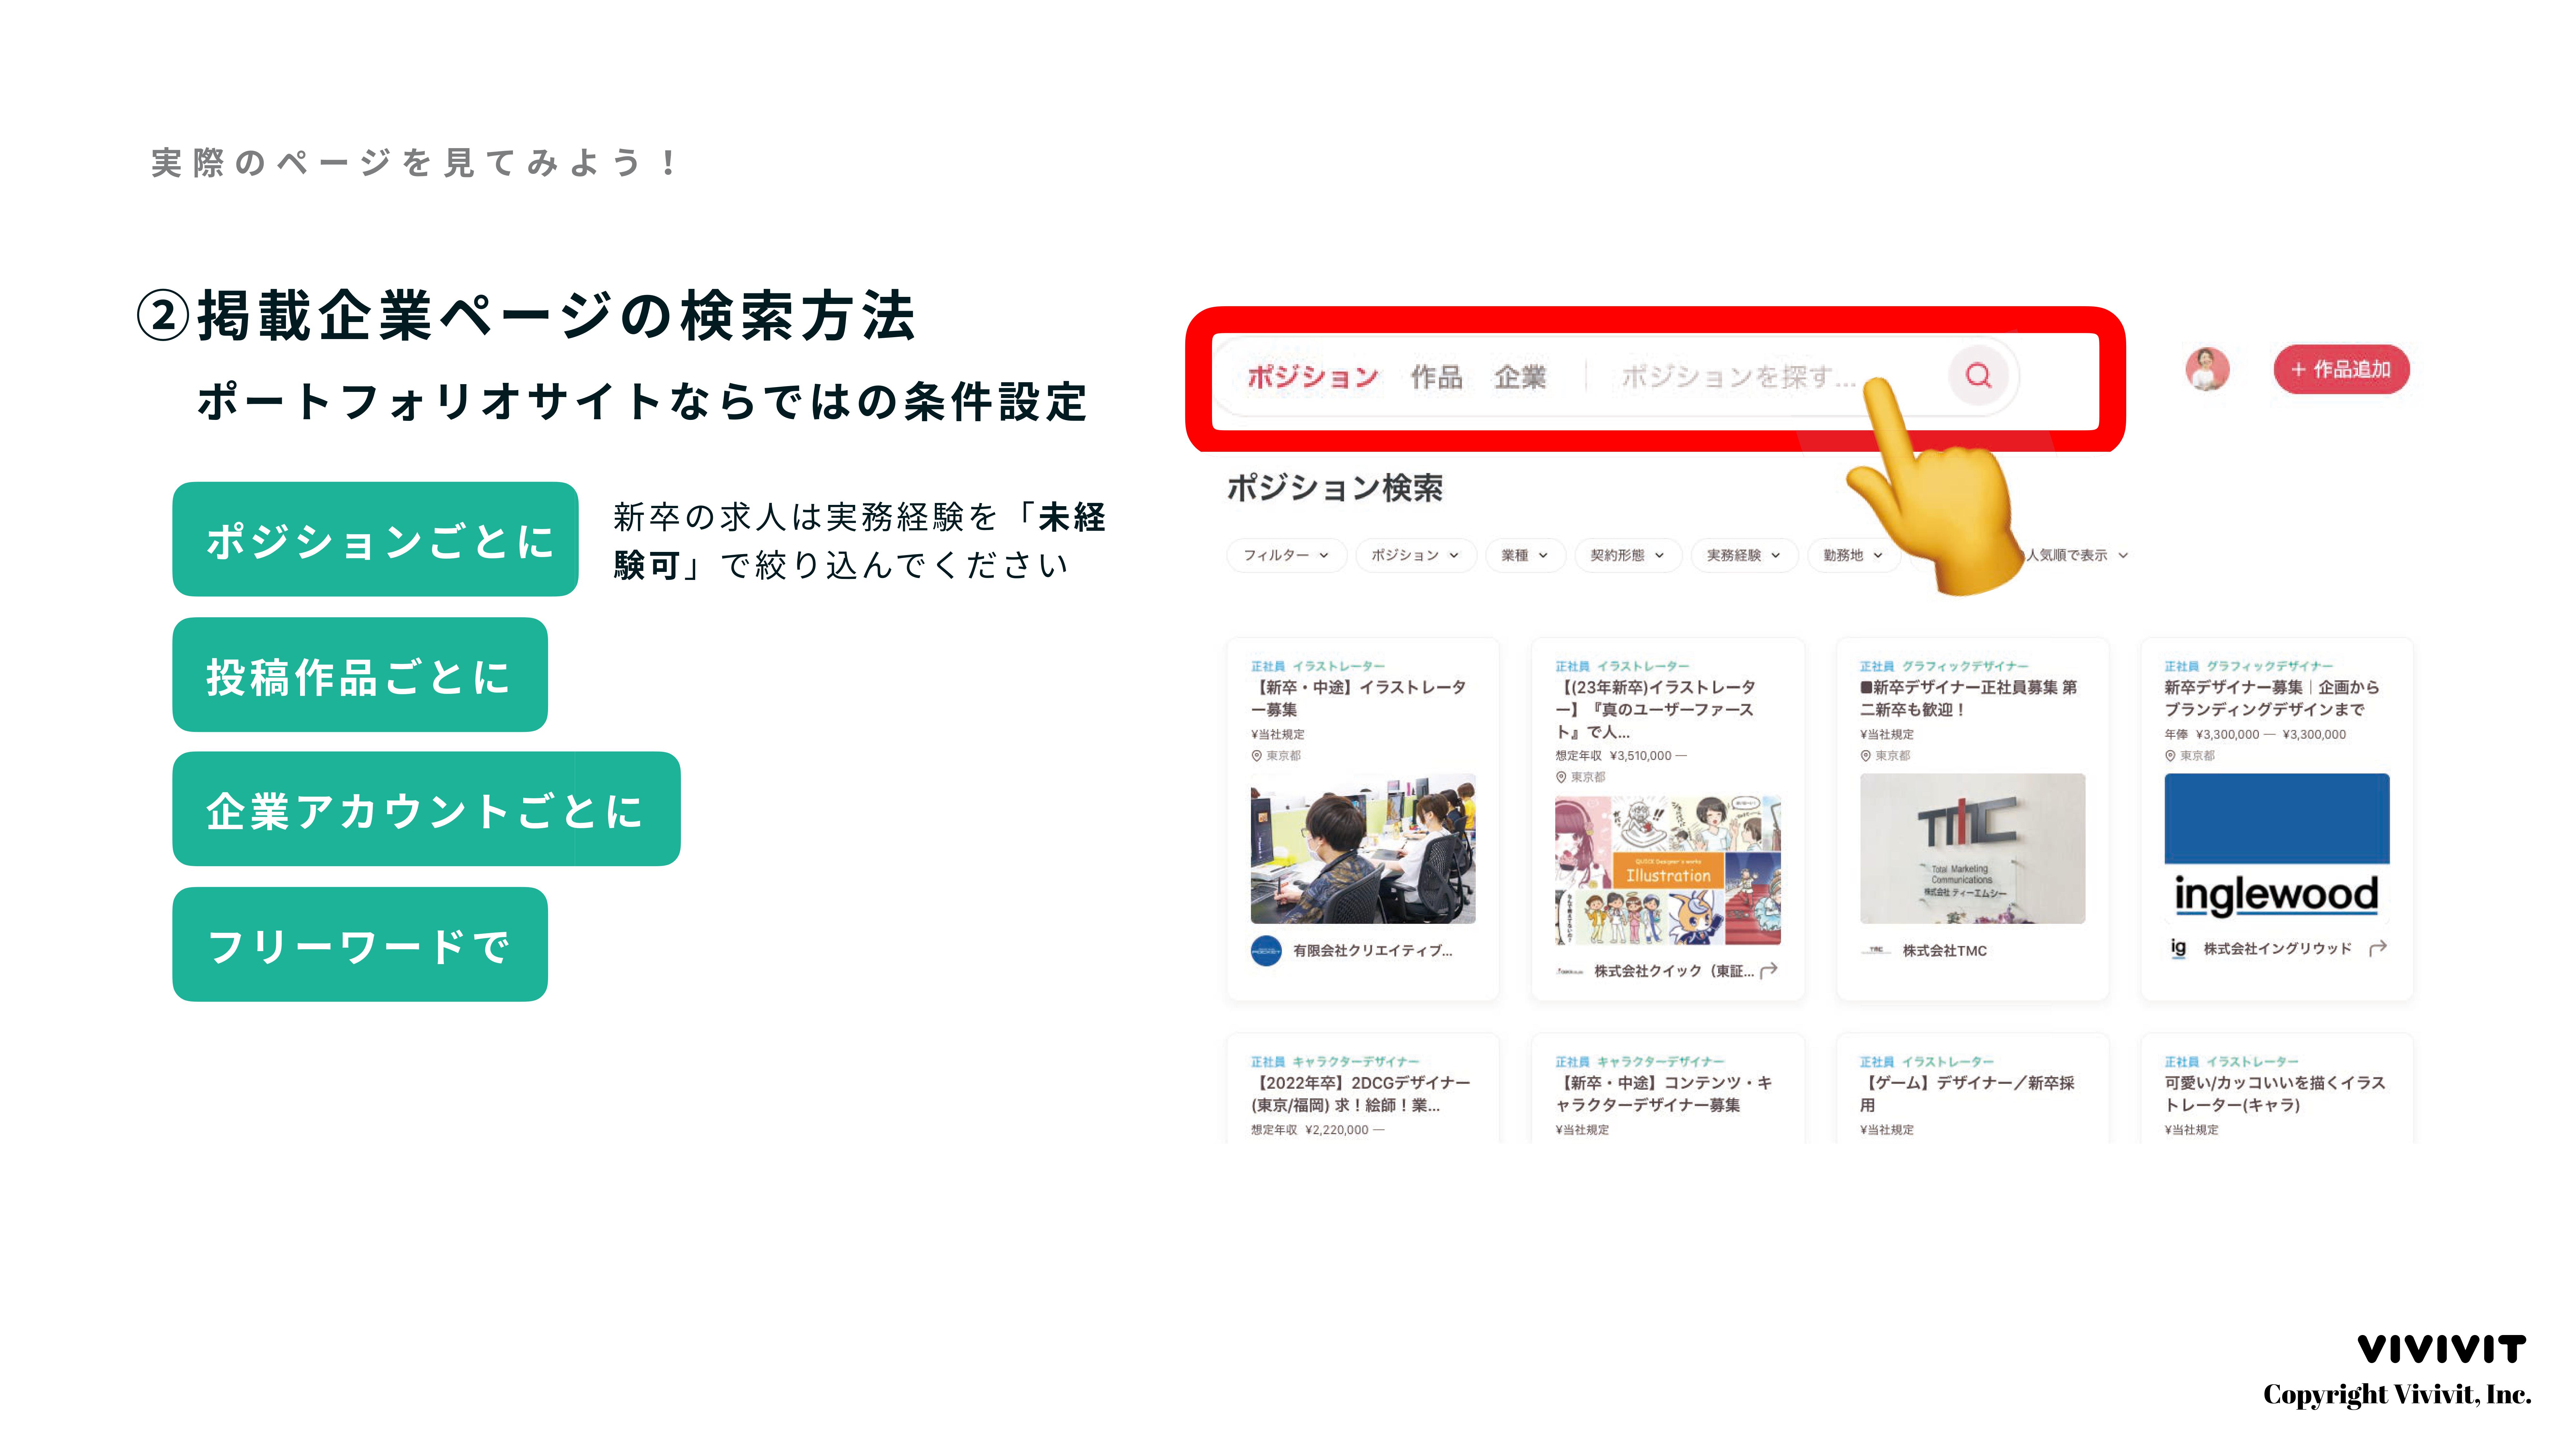Click the location pin on 23年新卒 card
Viewport: 2576px width, 1449px height.
point(1561,777)
